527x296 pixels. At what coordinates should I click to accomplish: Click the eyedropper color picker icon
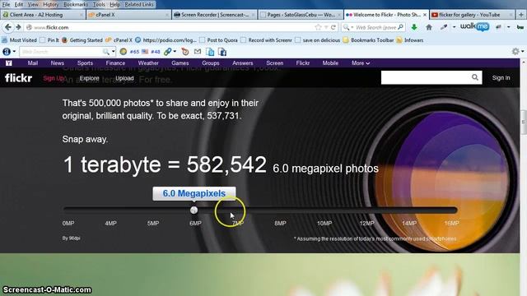pyautogui.click(x=444, y=27)
